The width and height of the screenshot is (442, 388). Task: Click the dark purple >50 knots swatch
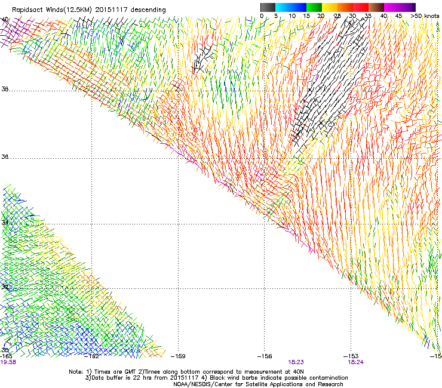click(x=414, y=7)
